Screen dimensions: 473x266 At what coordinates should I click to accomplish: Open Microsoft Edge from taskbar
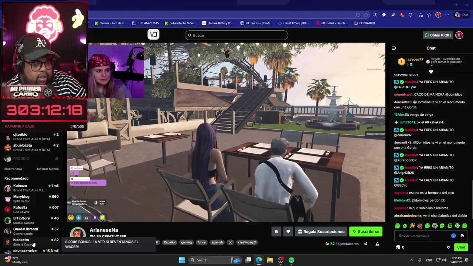[x=259, y=260]
